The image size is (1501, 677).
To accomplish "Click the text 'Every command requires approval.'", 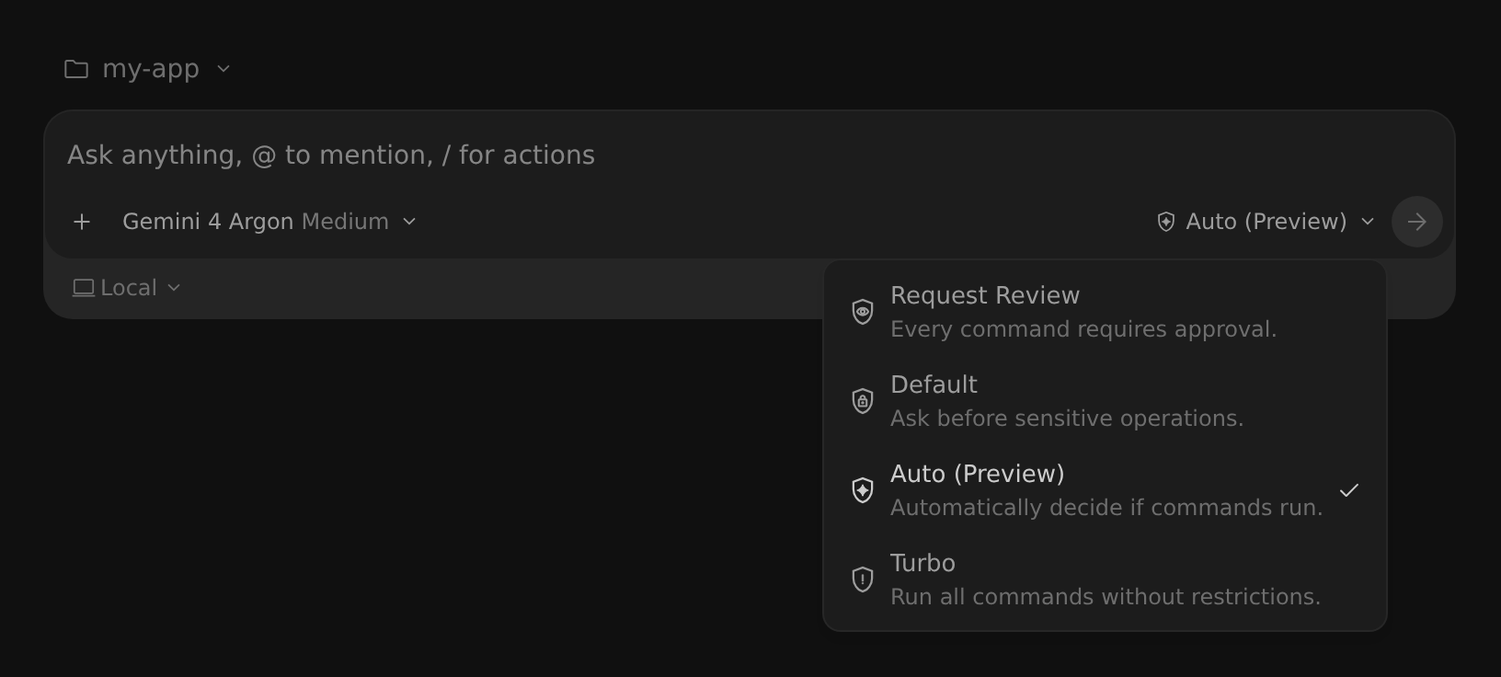I will [x=1083, y=329].
